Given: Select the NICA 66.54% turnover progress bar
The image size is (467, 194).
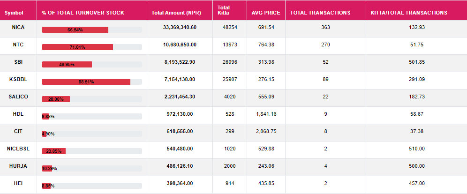Looking at the screenshot, I should pos(92,30).
